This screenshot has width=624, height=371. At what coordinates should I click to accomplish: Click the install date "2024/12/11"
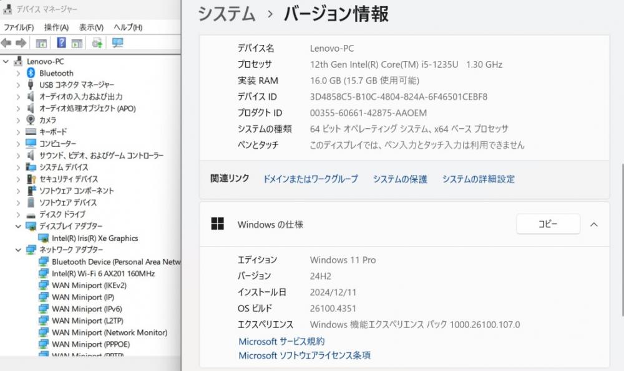(x=333, y=293)
